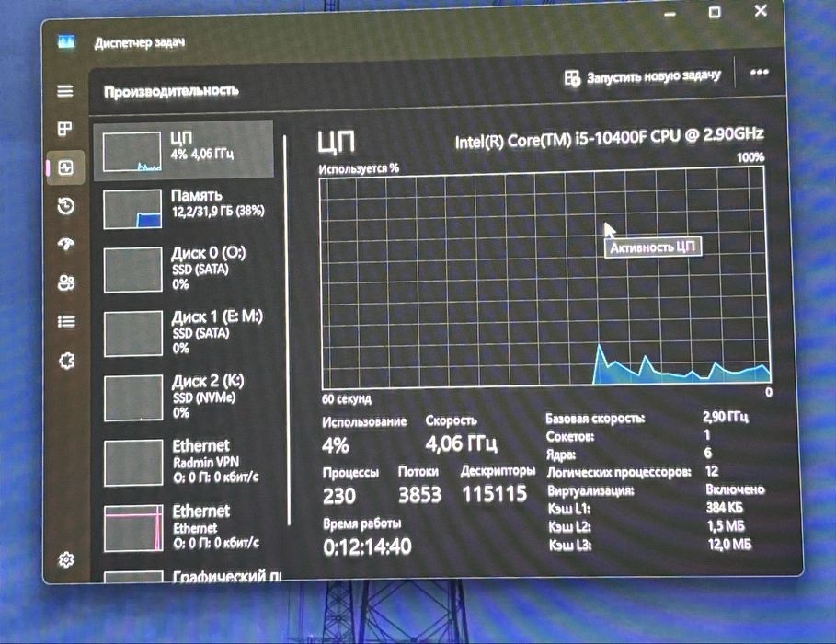Click the Использование 4% value
Viewport: 836px width, 644px height.
[336, 445]
